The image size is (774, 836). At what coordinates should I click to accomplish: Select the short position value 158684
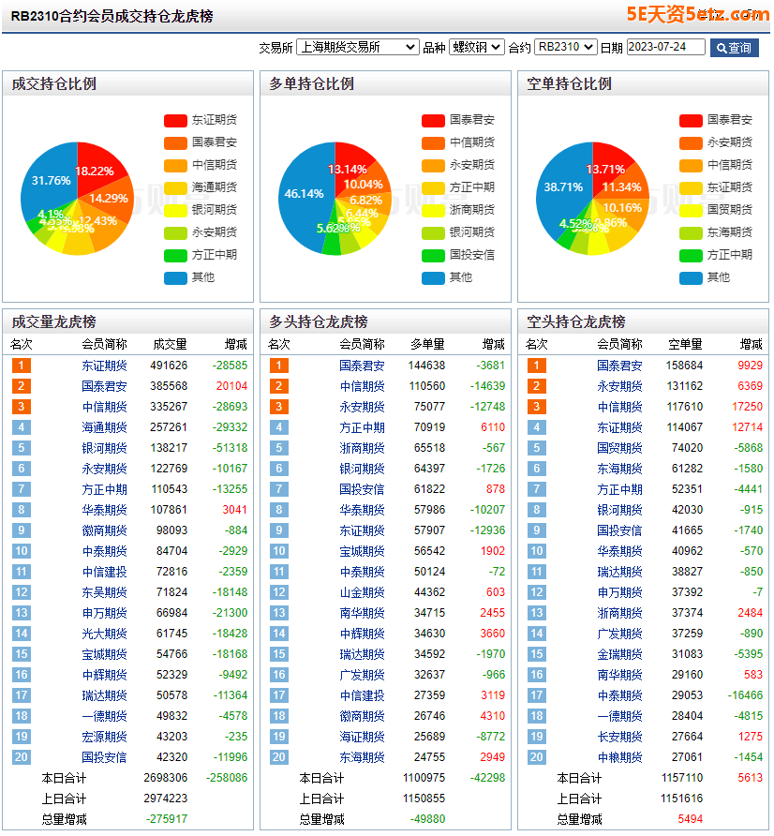(684, 366)
